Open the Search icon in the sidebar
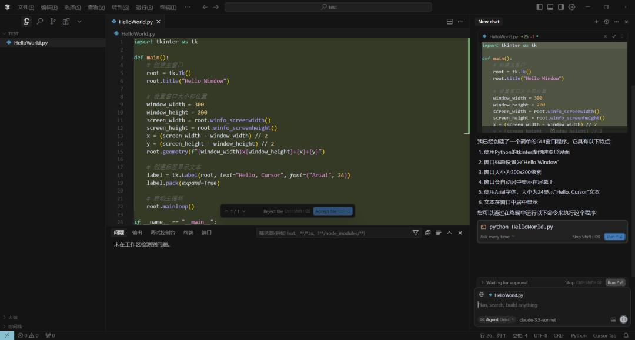Screen dimensions: 635x340 coord(40,21)
